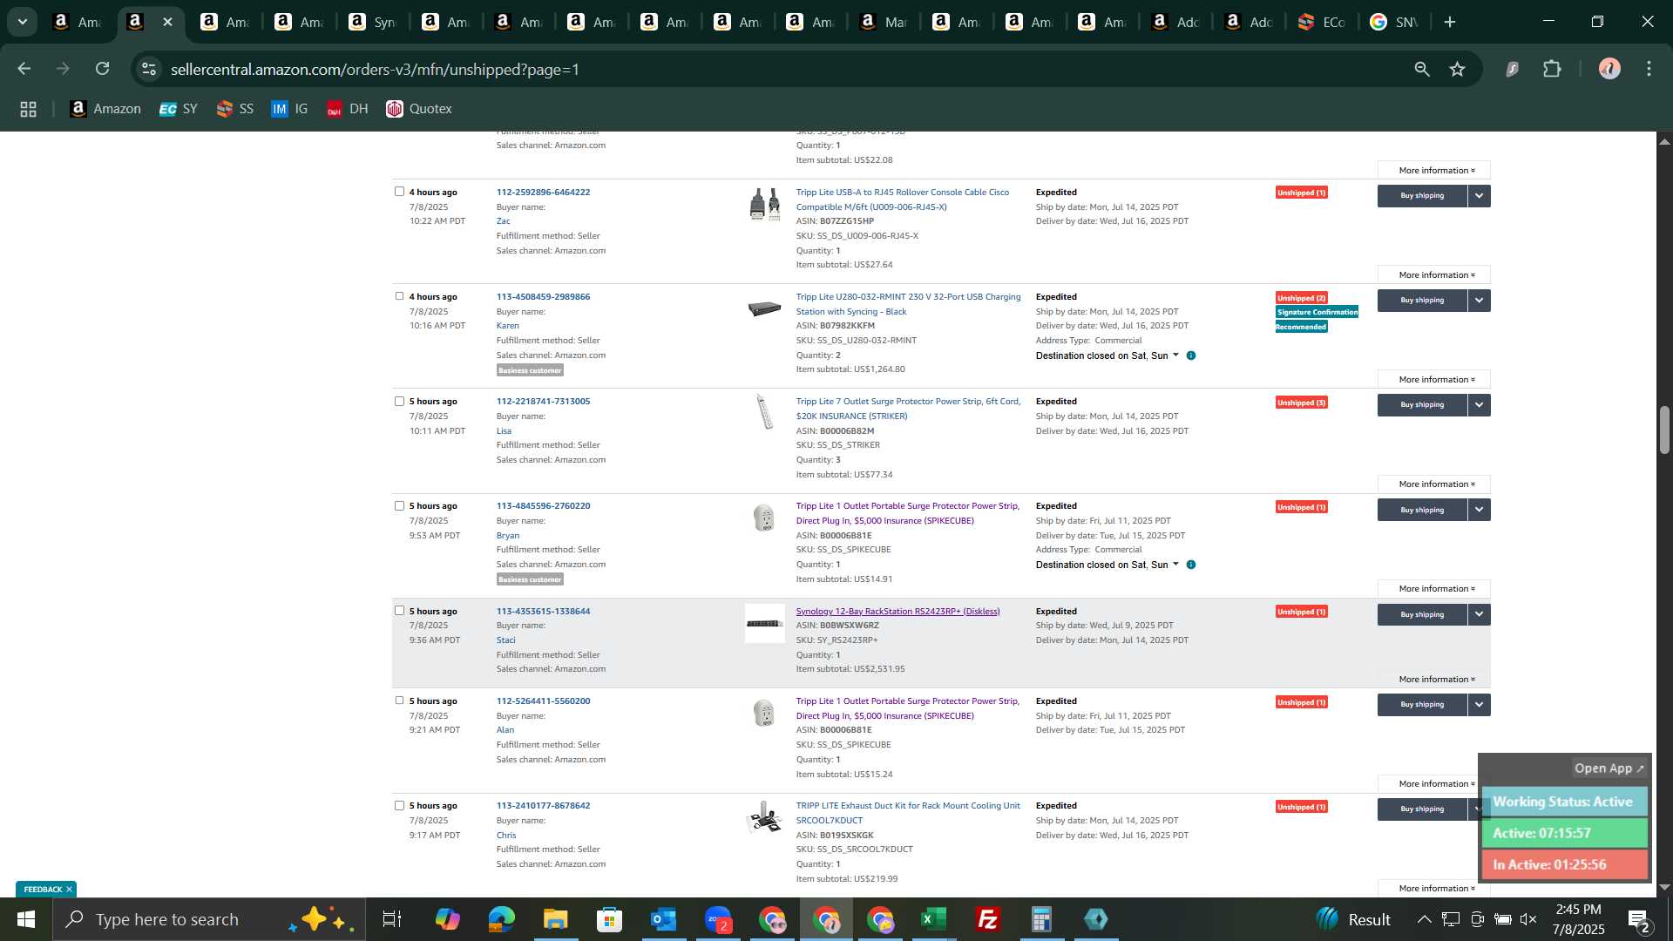Image resolution: width=1673 pixels, height=941 pixels.
Task: Open the browser zoom magnifier icon
Action: coord(1422,69)
